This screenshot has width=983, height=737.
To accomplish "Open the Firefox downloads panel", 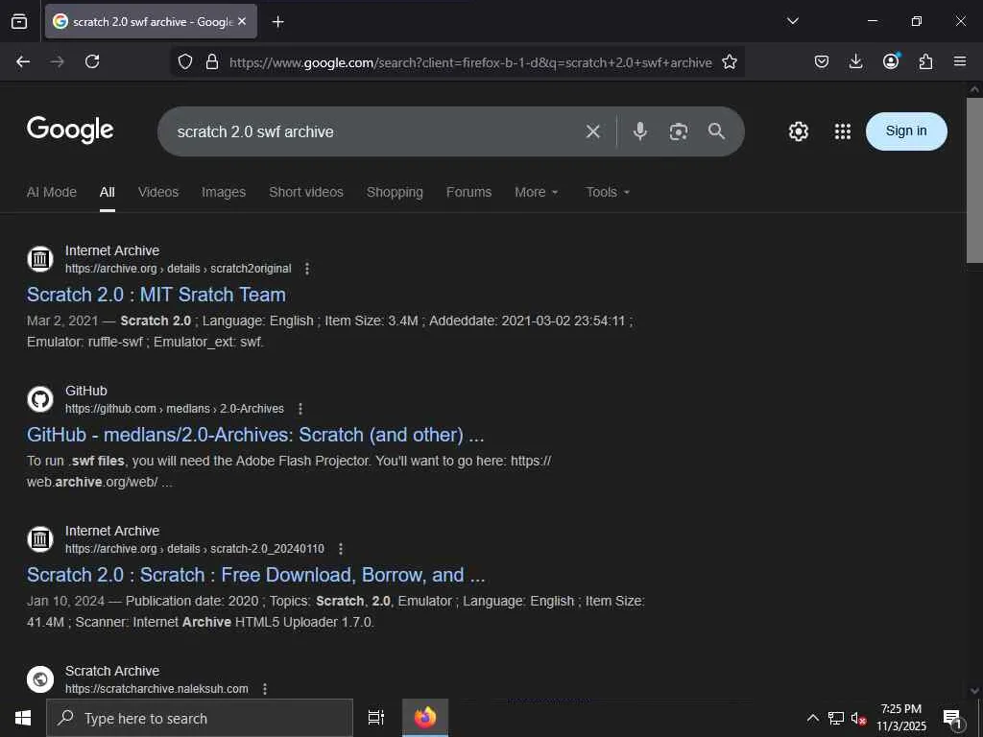I will pyautogui.click(x=855, y=61).
